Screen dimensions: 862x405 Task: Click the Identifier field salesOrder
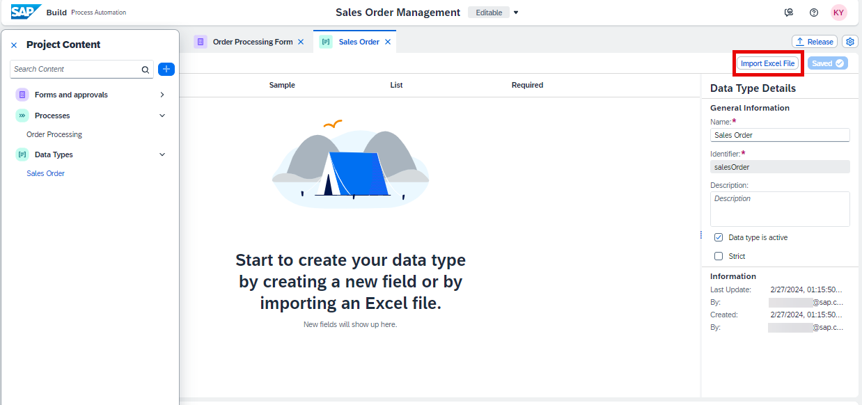coord(780,167)
